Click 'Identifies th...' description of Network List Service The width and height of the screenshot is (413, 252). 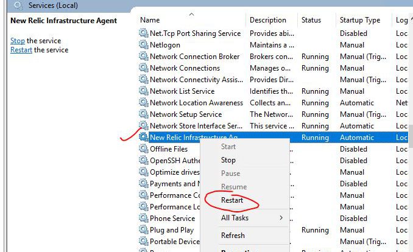click(271, 91)
